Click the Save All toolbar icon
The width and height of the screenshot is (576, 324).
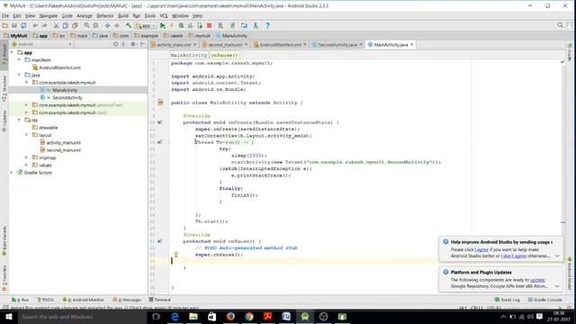pyautogui.click(x=14, y=25)
